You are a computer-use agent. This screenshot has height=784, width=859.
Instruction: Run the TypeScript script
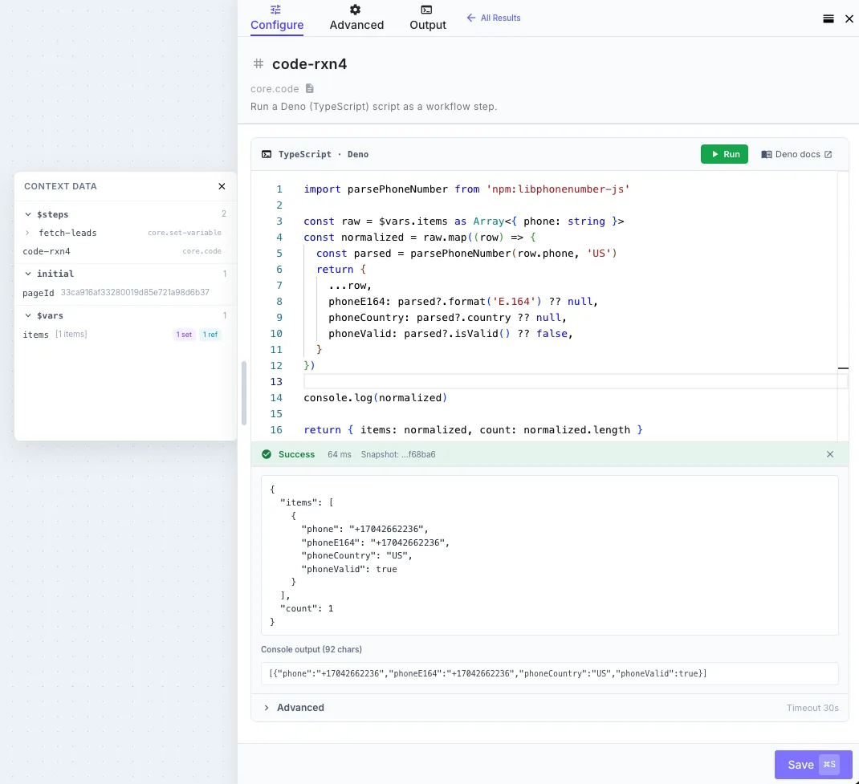coord(723,153)
